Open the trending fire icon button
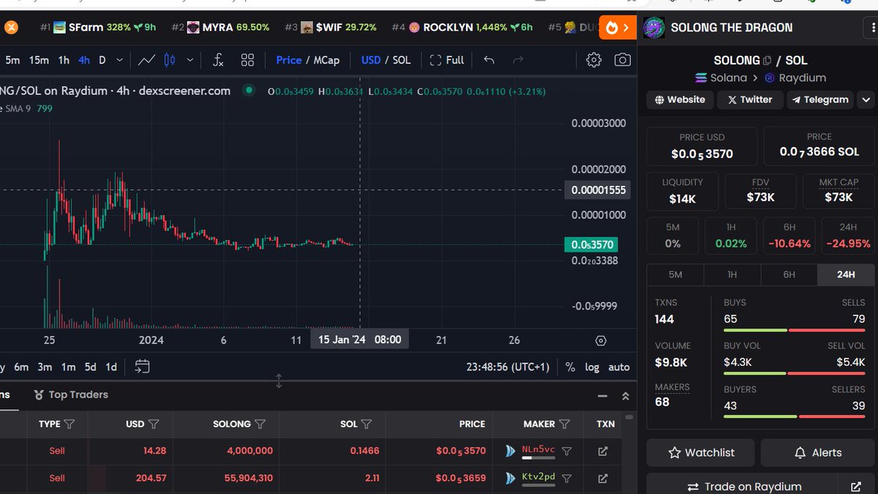This screenshot has width=878, height=494. coord(618,28)
